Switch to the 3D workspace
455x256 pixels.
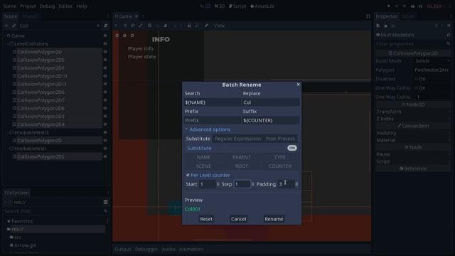[220, 6]
